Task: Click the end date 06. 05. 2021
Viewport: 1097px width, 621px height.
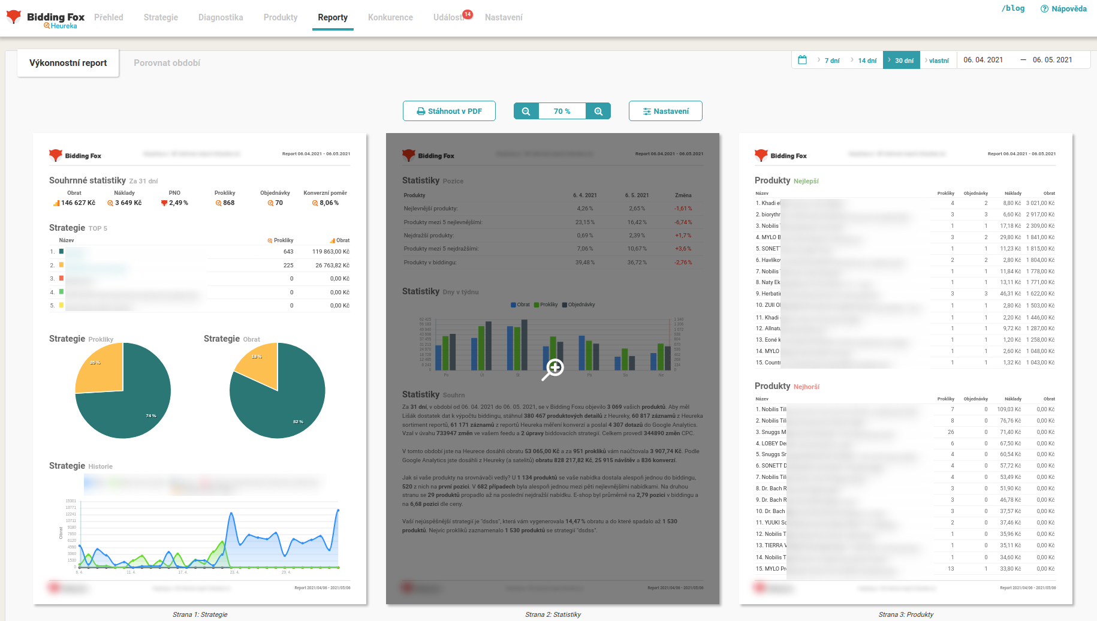Action: [x=1052, y=60]
